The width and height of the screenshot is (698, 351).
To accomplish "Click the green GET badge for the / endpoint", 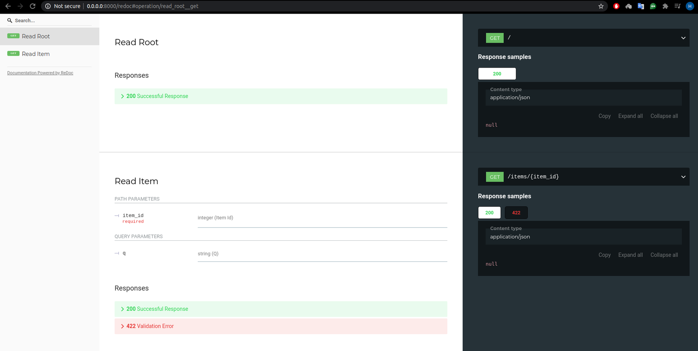I will [x=495, y=38].
